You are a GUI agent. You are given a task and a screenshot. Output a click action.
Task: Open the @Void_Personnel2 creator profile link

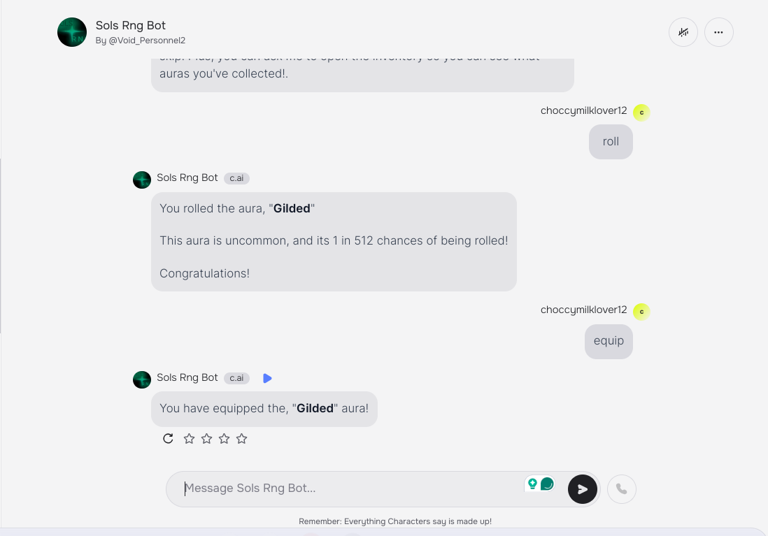point(141,40)
